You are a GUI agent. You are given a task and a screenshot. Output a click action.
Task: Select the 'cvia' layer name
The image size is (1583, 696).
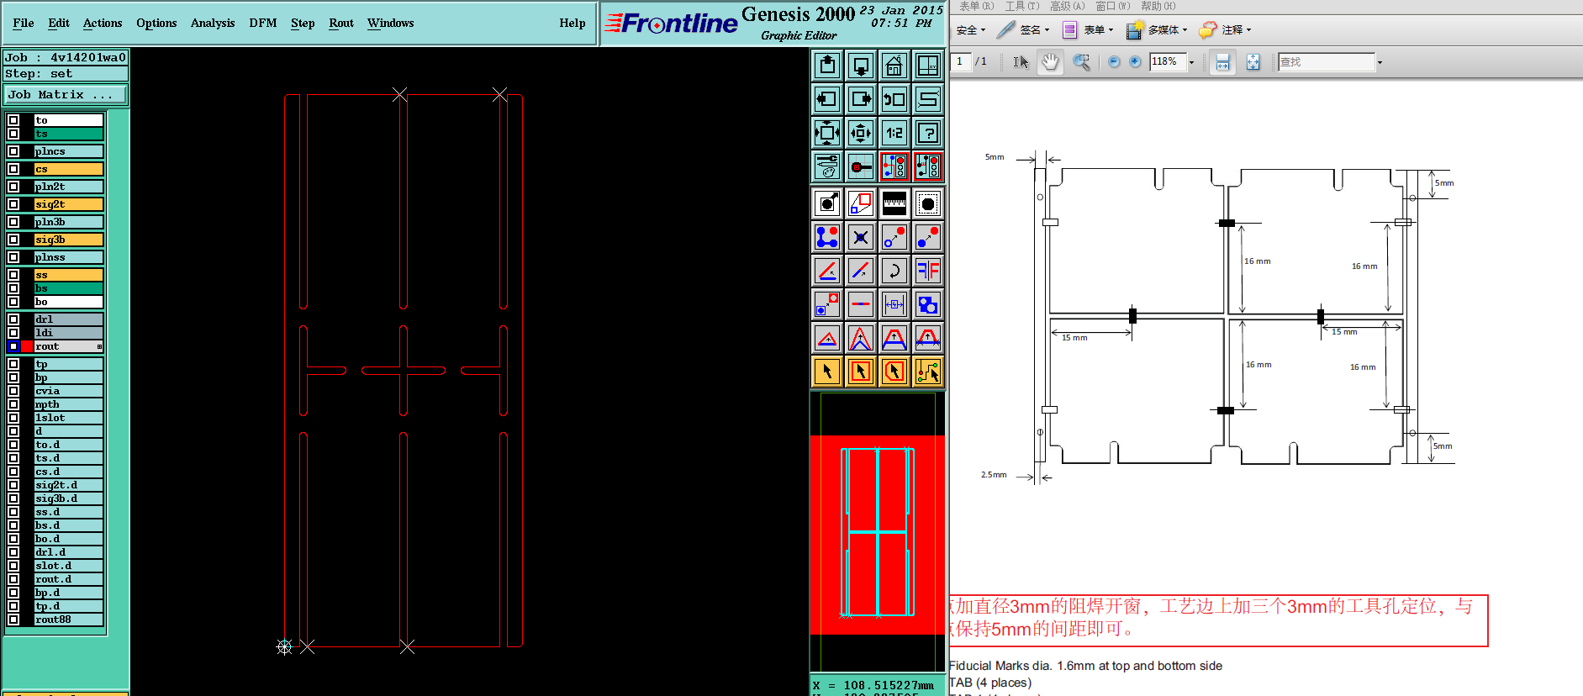(x=69, y=391)
